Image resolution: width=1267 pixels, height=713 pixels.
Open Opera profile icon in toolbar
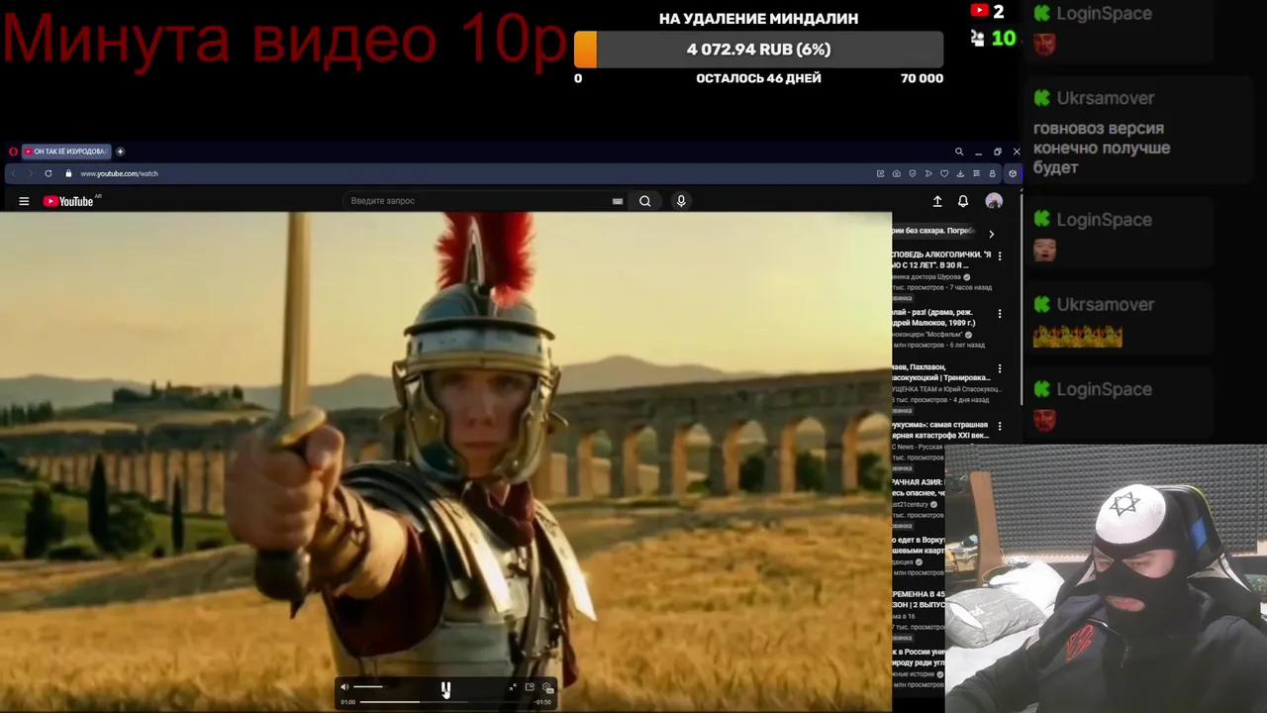click(x=992, y=173)
